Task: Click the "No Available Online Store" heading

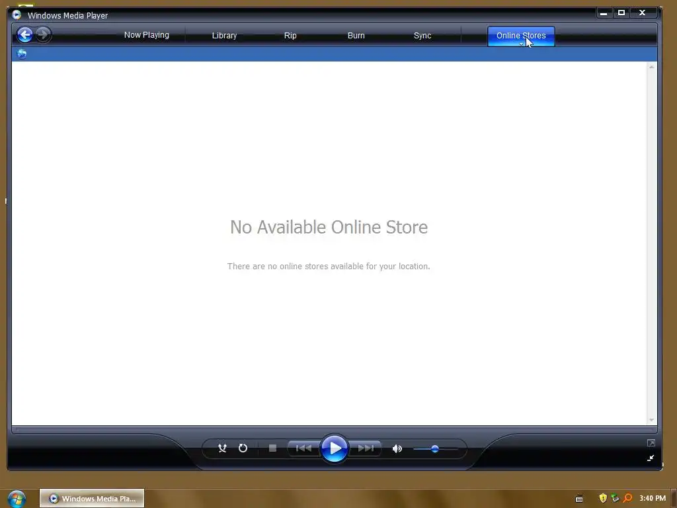Action: 329,228
